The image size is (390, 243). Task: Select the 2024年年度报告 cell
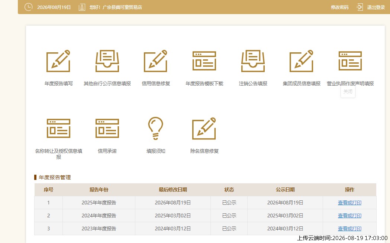[99, 216]
